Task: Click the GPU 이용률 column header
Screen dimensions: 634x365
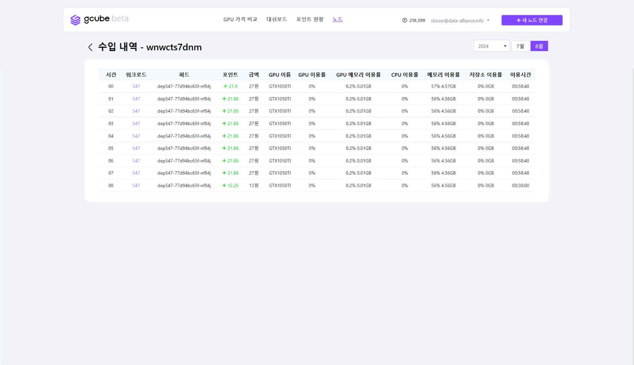Action: 312,75
